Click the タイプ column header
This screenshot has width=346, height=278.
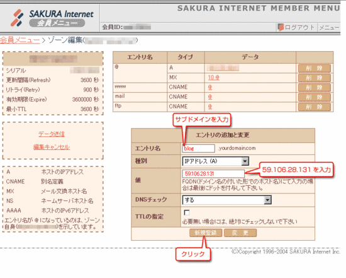coord(186,57)
